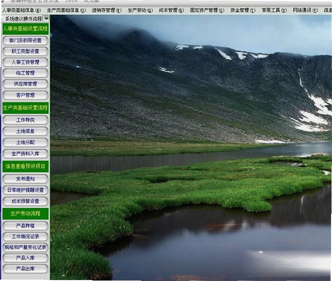Open the 固定资产管理 menu

click(207, 10)
